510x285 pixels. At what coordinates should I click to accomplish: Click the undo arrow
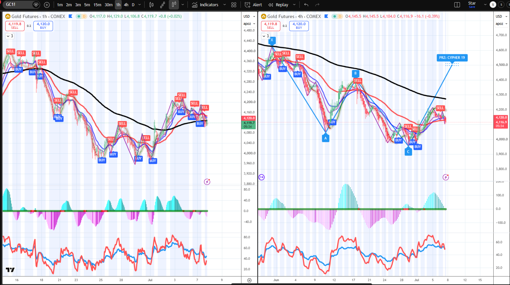(306, 5)
